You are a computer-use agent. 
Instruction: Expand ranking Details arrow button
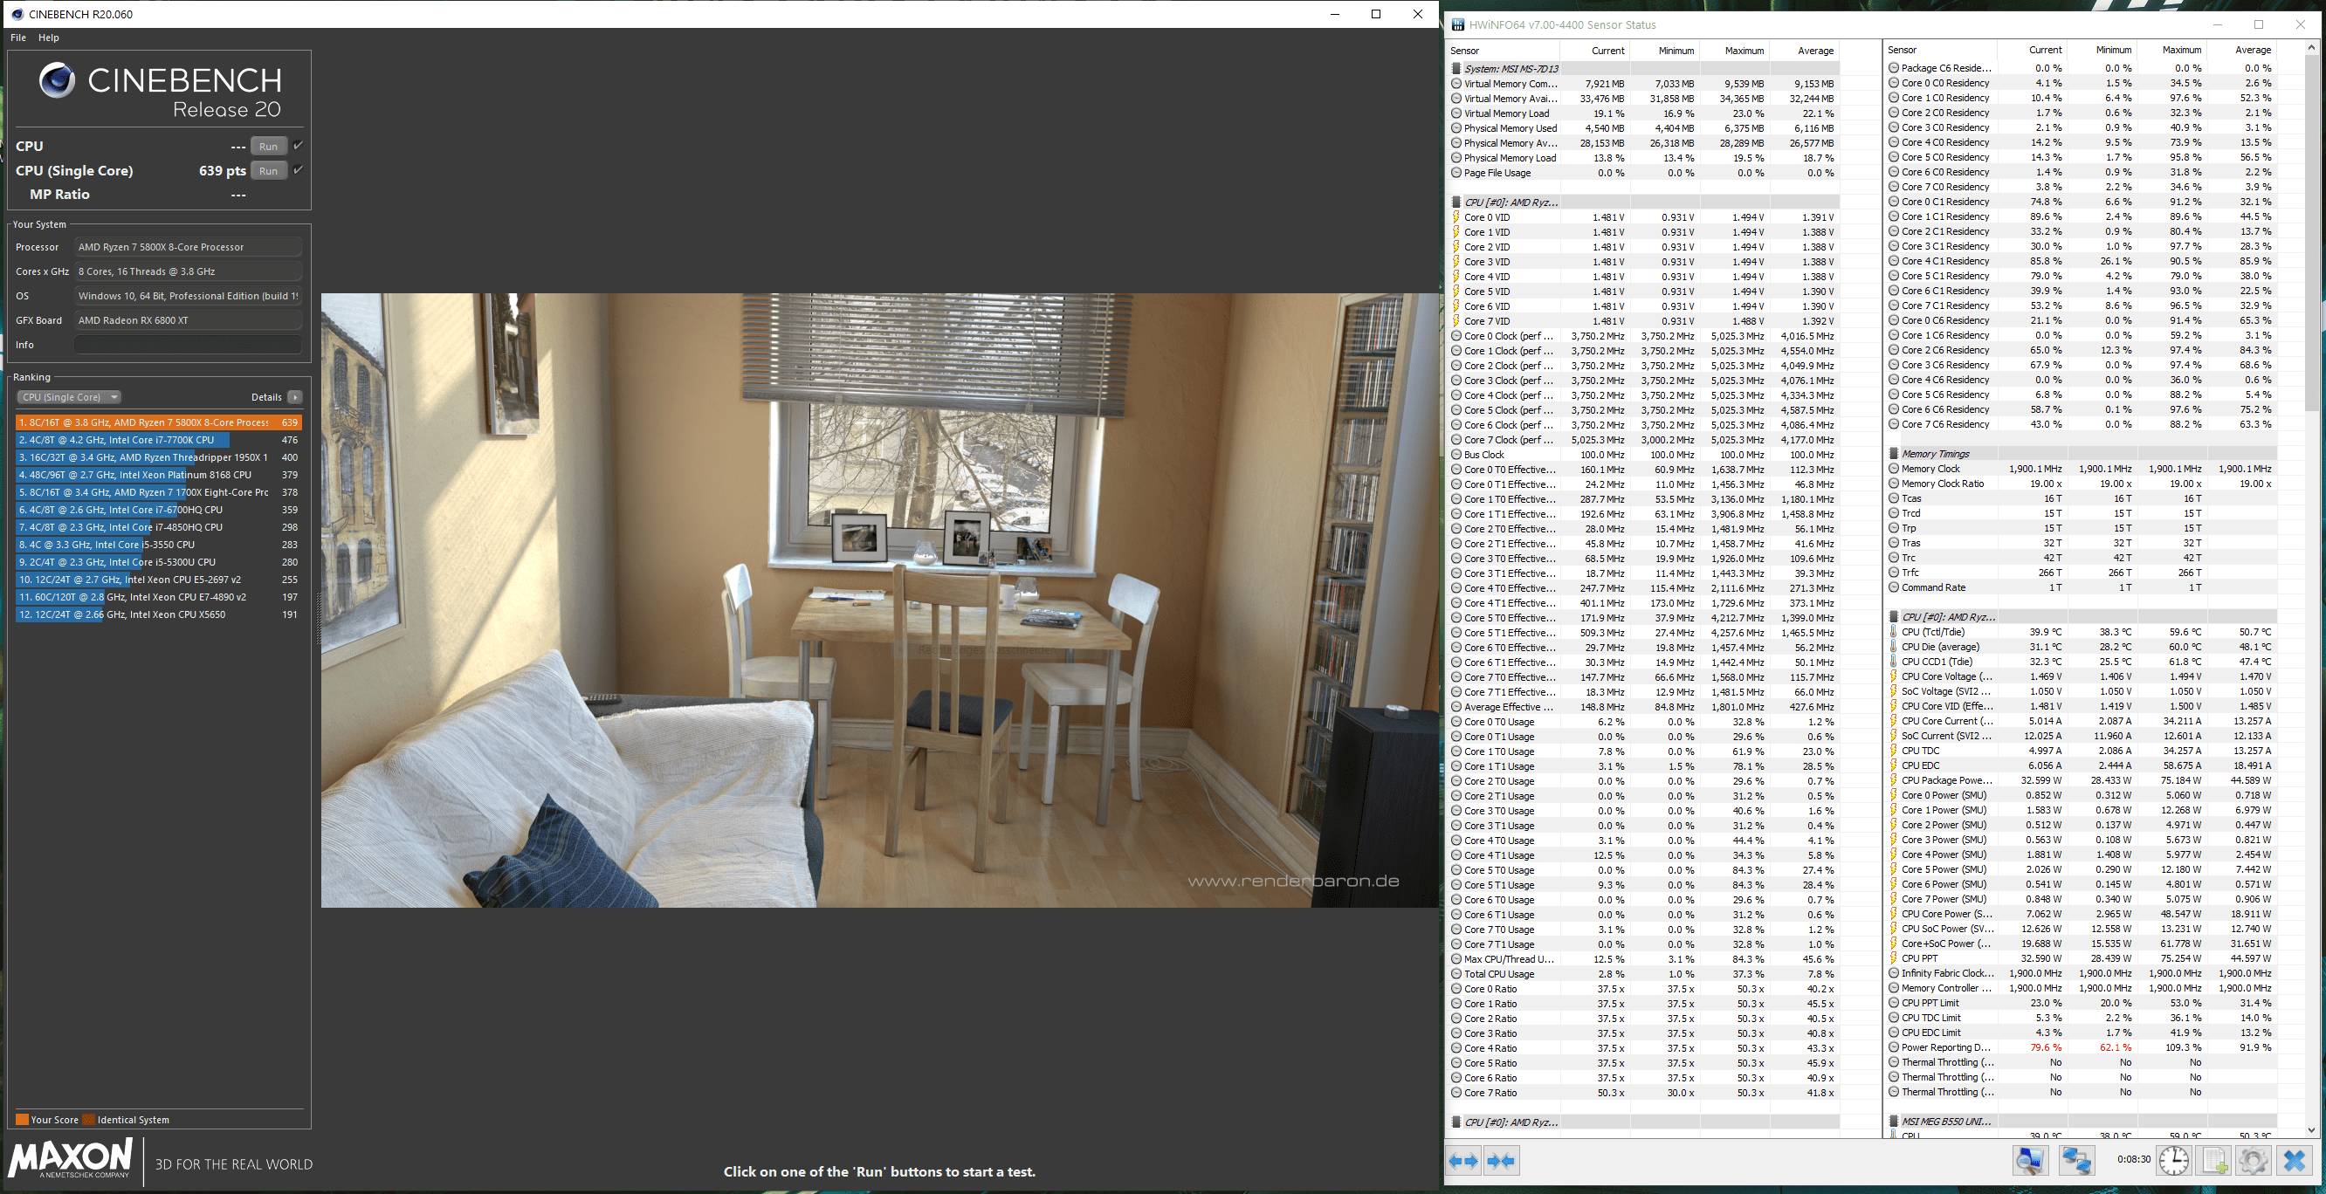pos(295,397)
